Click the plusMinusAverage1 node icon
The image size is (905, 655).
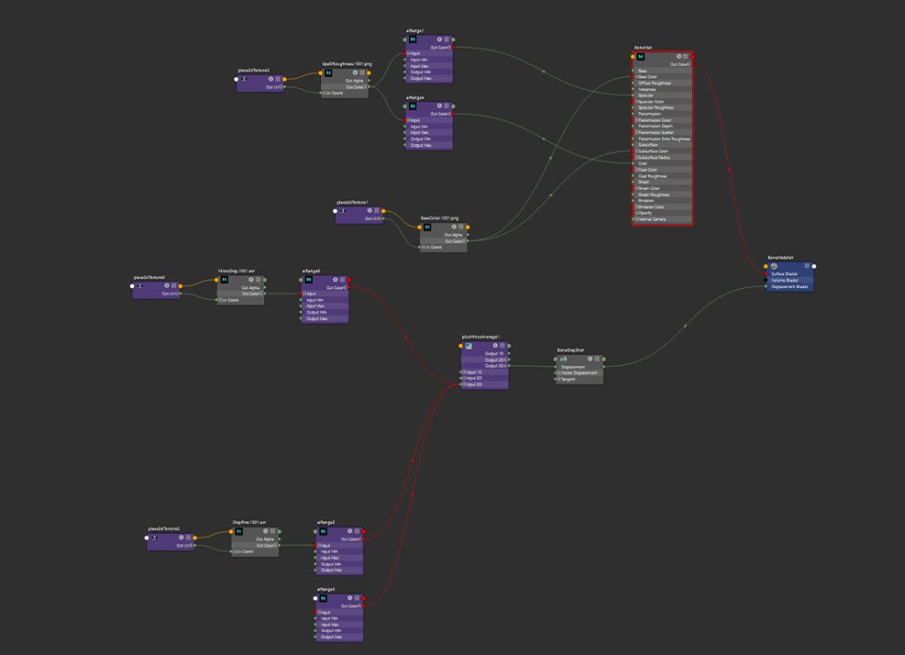pyautogui.click(x=468, y=346)
